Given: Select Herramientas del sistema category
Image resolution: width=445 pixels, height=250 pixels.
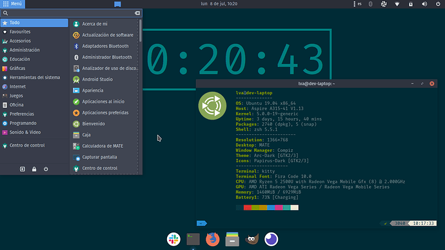Looking at the screenshot, I should (x=34, y=78).
